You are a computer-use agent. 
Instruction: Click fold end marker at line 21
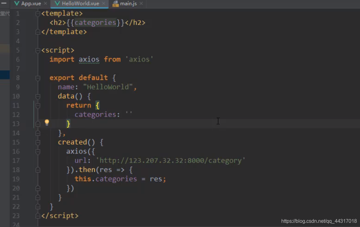[38, 198]
